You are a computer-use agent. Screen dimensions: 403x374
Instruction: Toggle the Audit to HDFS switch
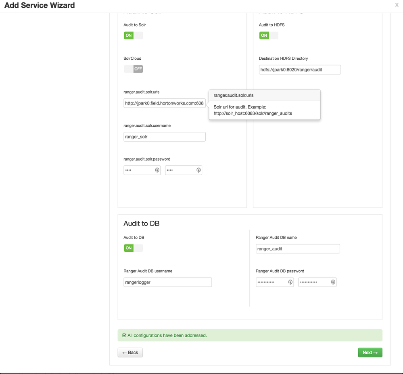(268, 36)
